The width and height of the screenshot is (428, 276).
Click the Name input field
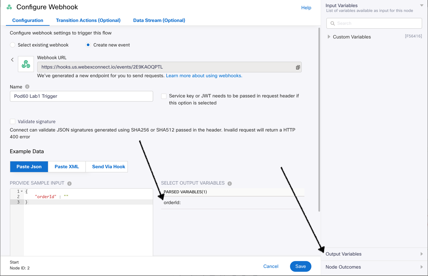82,96
